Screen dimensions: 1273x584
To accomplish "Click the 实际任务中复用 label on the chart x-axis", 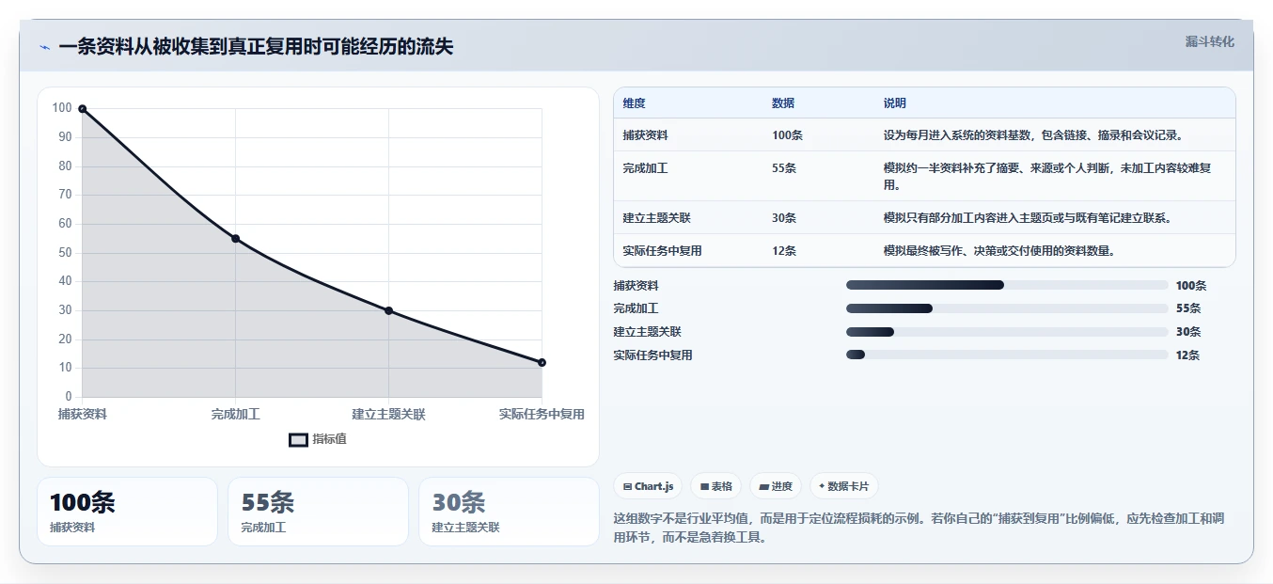I will (x=542, y=414).
